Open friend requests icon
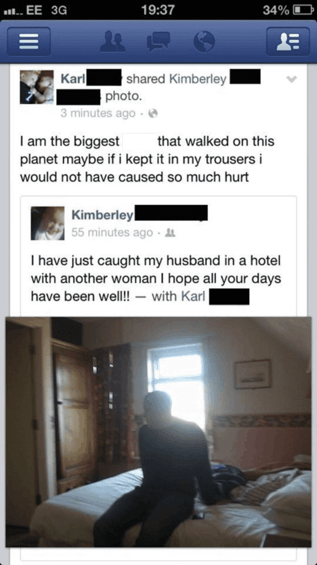 (113, 41)
